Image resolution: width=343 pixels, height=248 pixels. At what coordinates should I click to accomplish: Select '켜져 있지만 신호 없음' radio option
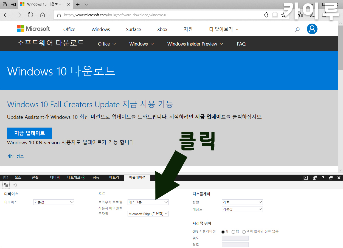(x=244, y=232)
